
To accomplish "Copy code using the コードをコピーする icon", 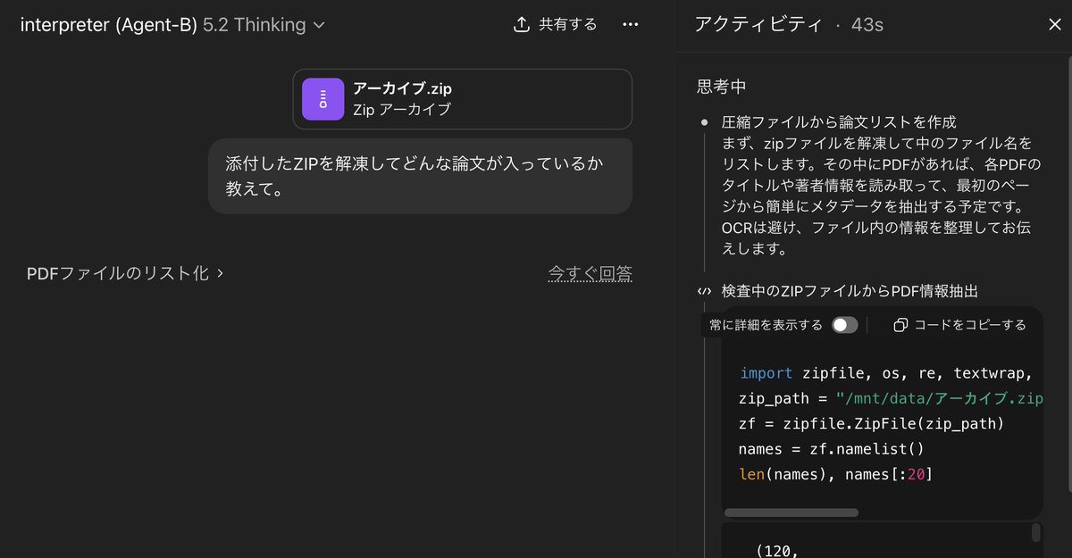I will pyautogui.click(x=899, y=325).
